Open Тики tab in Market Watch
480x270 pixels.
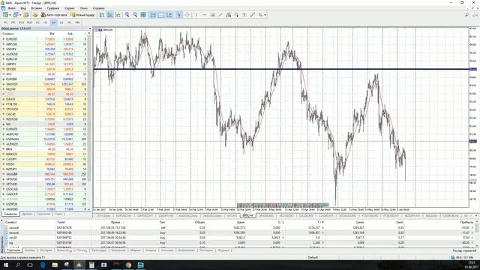58,214
